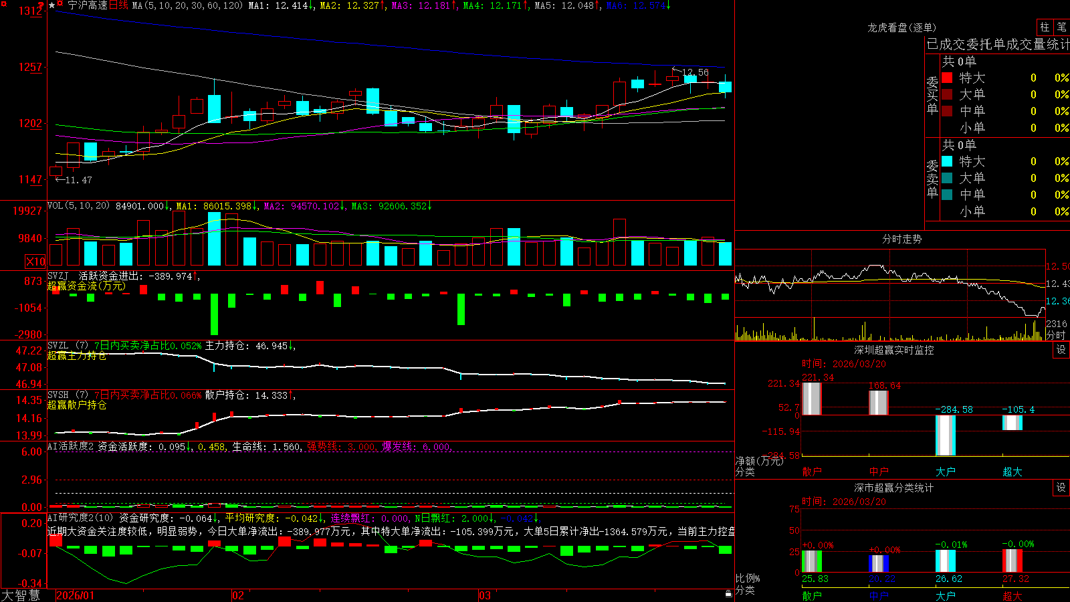Switch 龙虎看盘 to 柱 bar view
This screenshot has height=602, width=1070.
coord(1045,27)
